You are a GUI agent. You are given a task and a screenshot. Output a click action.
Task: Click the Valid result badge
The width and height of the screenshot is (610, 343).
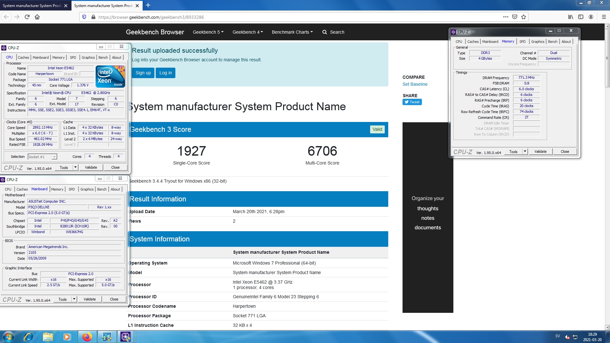(x=377, y=129)
